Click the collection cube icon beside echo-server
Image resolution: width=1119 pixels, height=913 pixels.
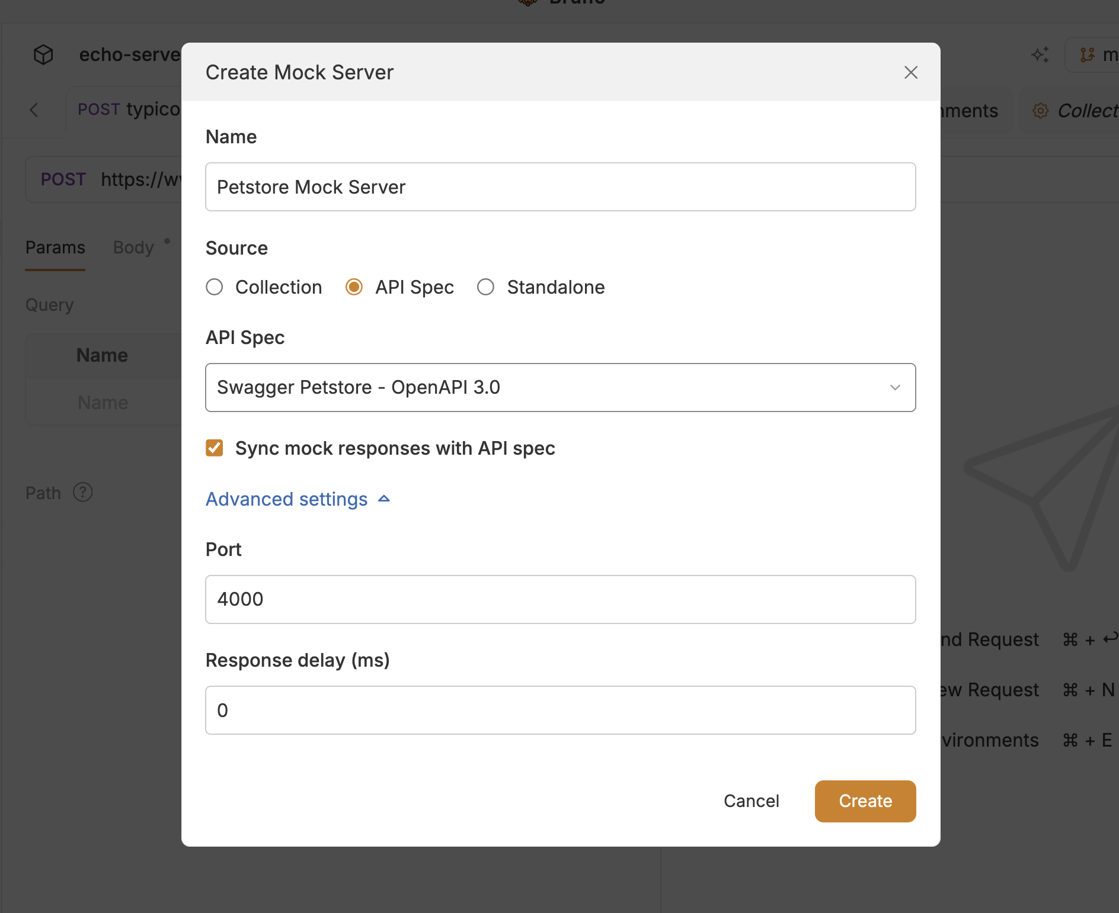pos(43,54)
